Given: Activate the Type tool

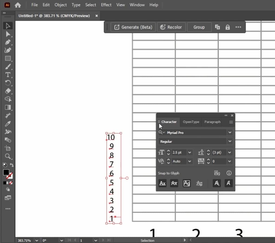Looking at the screenshot, I should coord(8,75).
